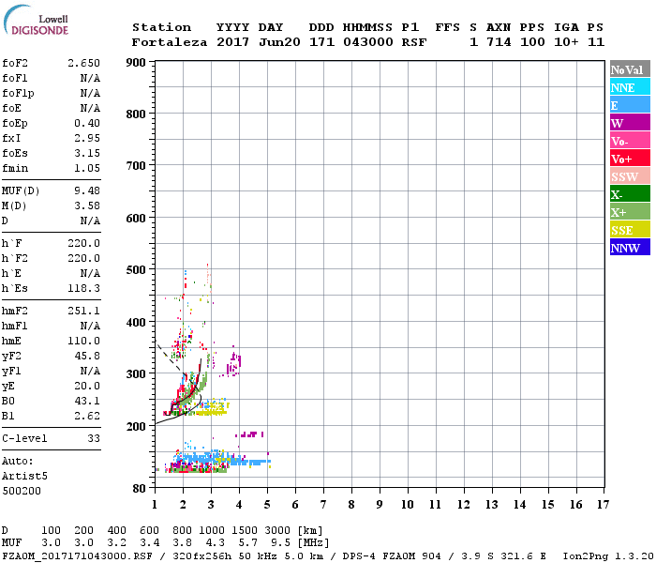Viewport: 656px width, 563px height.
Task: Select the X- dark green legend swatch
Action: [x=630, y=194]
